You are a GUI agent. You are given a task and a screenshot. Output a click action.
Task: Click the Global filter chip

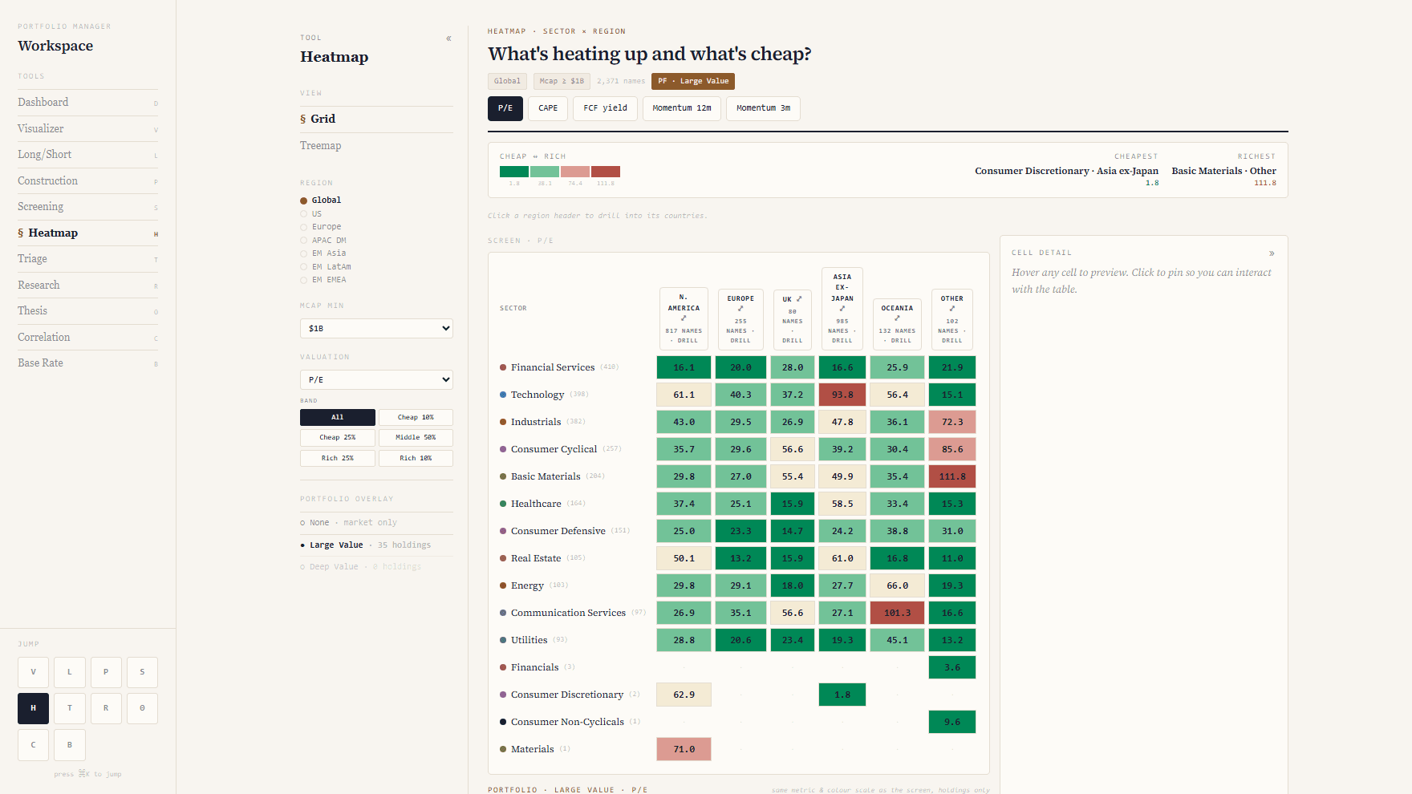point(507,81)
